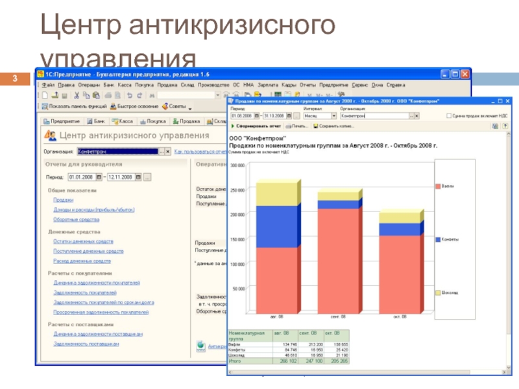This screenshot has width=519, height=389.
Task: Open calendar next to 31.10.2008 in report
Action: click(x=289, y=116)
